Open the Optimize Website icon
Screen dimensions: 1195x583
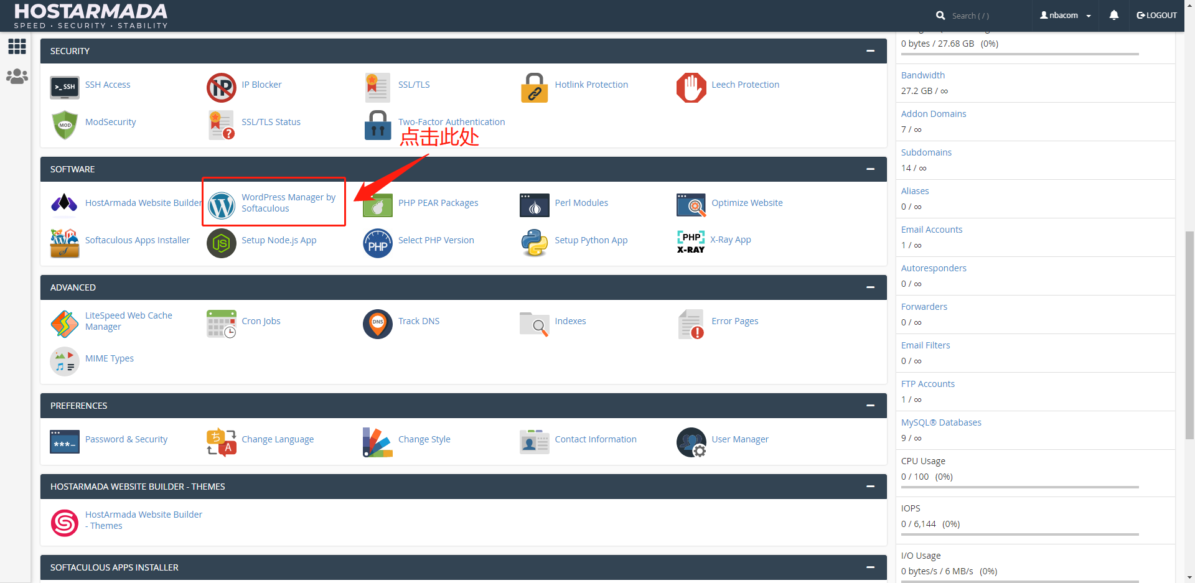691,205
